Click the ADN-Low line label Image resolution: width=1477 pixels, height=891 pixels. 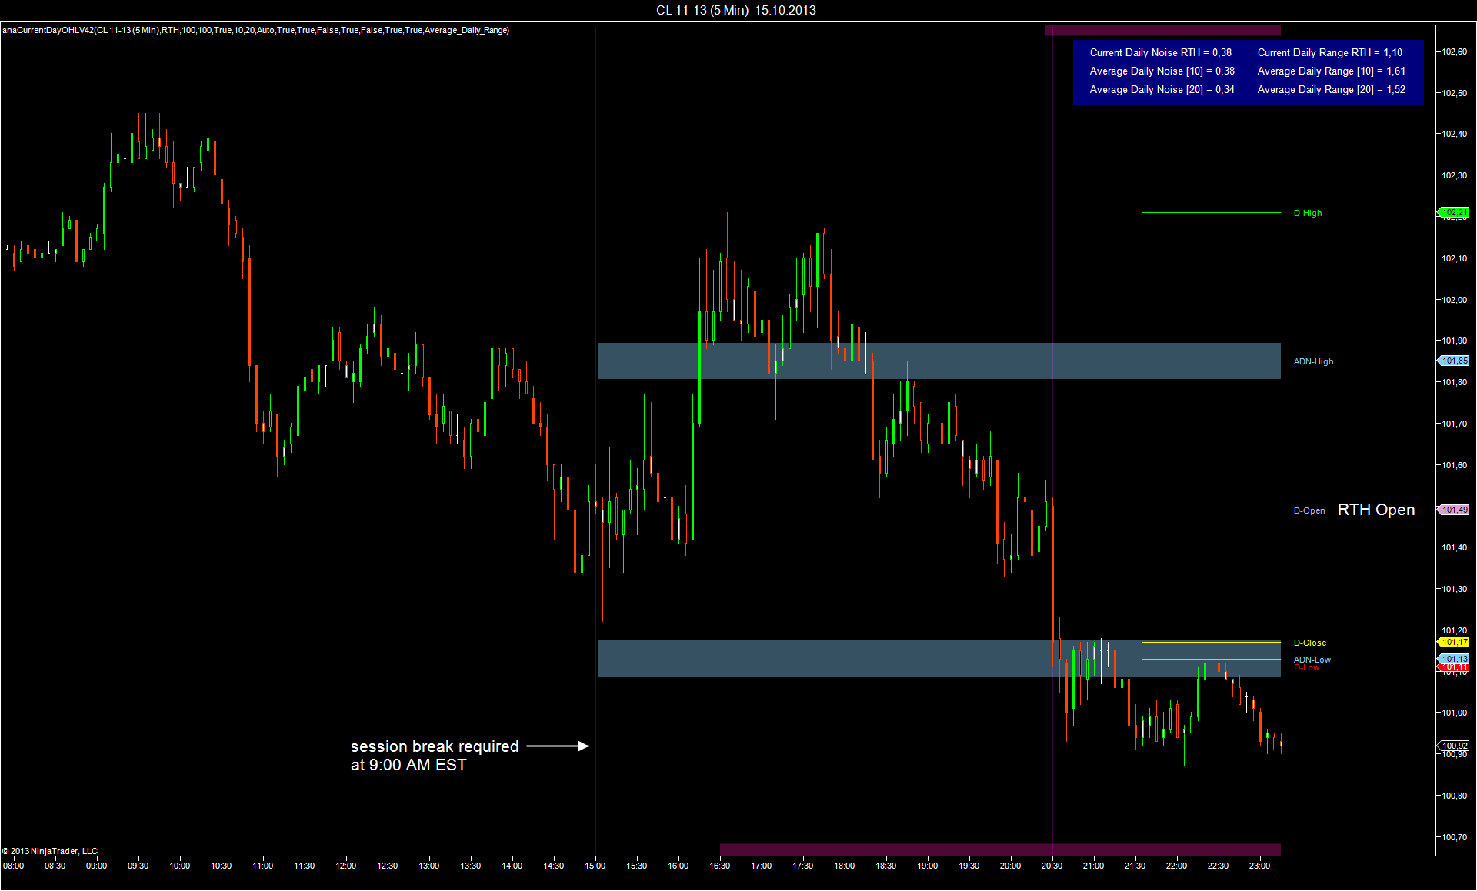click(1312, 660)
